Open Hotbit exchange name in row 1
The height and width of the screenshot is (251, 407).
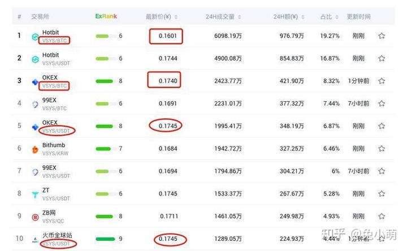tap(51, 32)
